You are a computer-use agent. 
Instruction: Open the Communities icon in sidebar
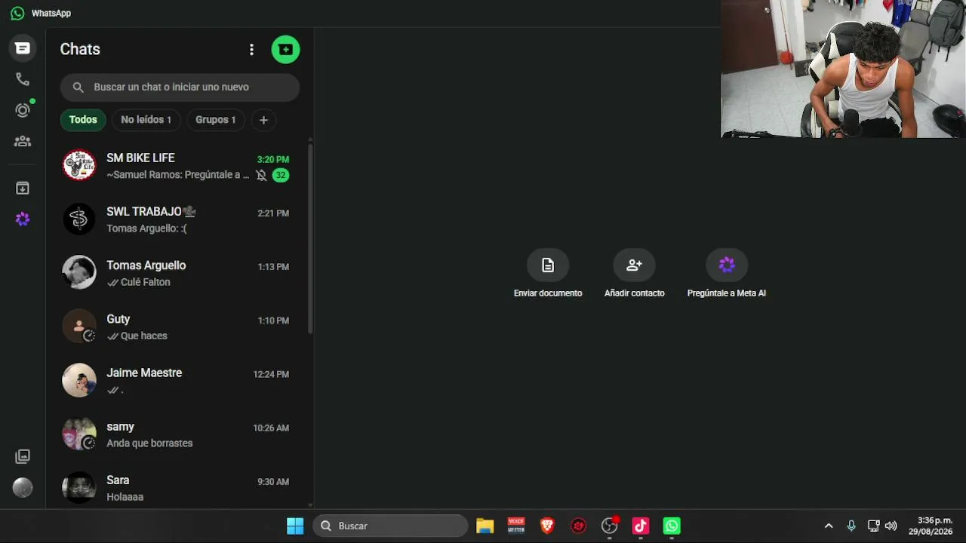23,141
